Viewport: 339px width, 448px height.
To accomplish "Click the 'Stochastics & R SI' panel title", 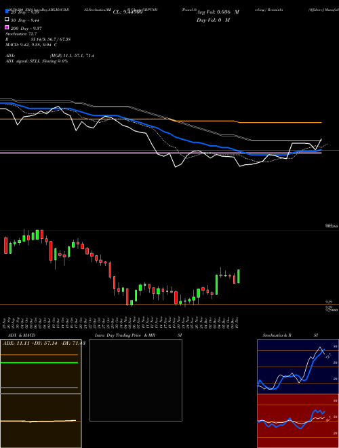I will (290, 335).
